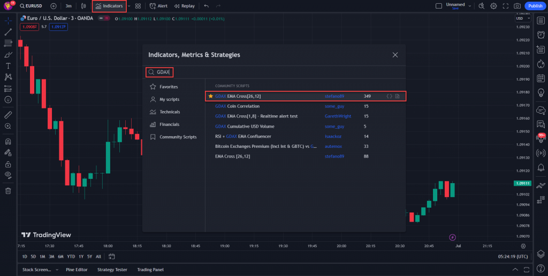The height and width of the screenshot is (276, 548).
Task: Open notifications bell icon
Action: pyautogui.click(x=541, y=168)
